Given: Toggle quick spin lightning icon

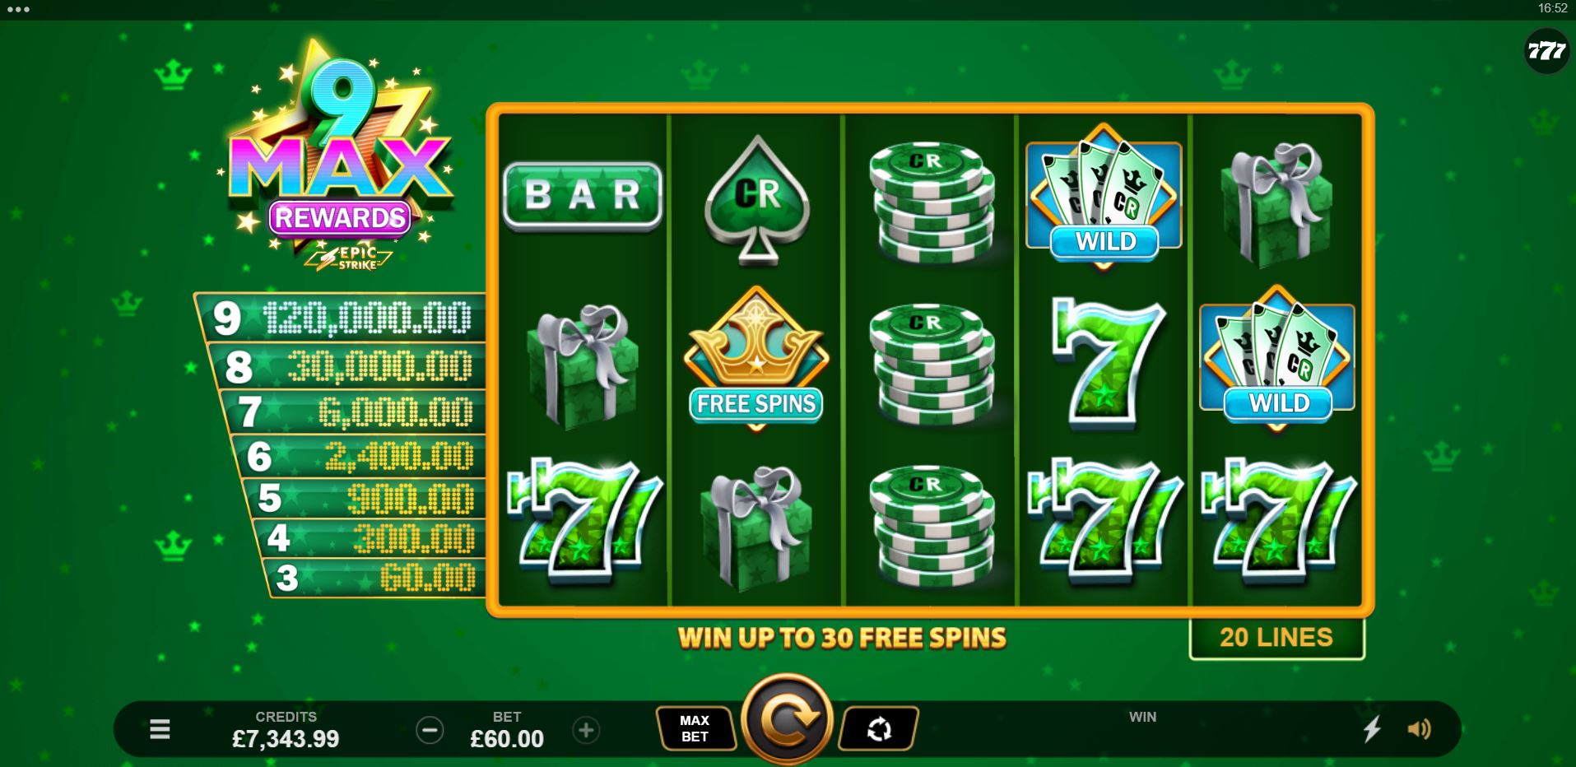Looking at the screenshot, I should [x=1372, y=729].
